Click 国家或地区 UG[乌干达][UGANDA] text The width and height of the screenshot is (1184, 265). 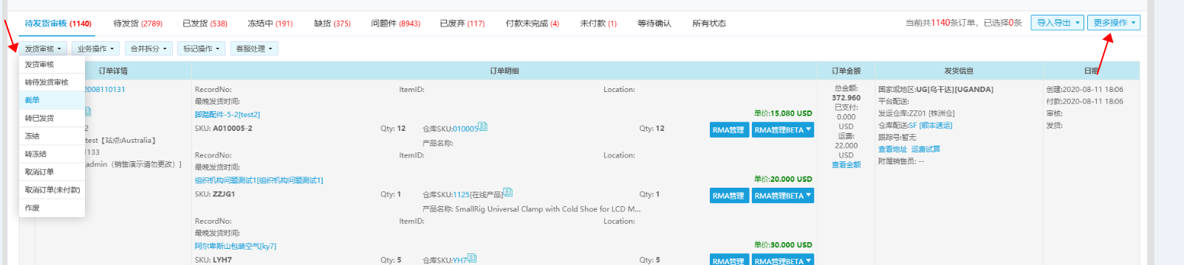936,90
